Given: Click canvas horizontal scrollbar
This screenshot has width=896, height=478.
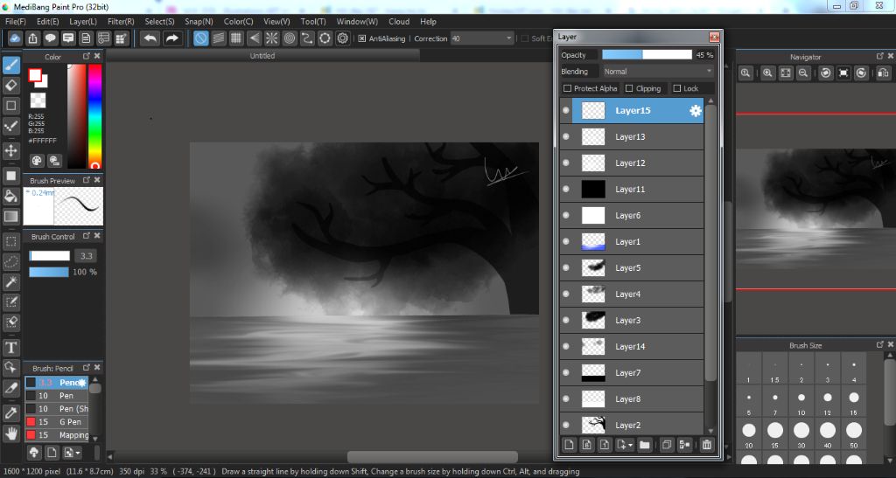Looking at the screenshot, I should (x=432, y=457).
